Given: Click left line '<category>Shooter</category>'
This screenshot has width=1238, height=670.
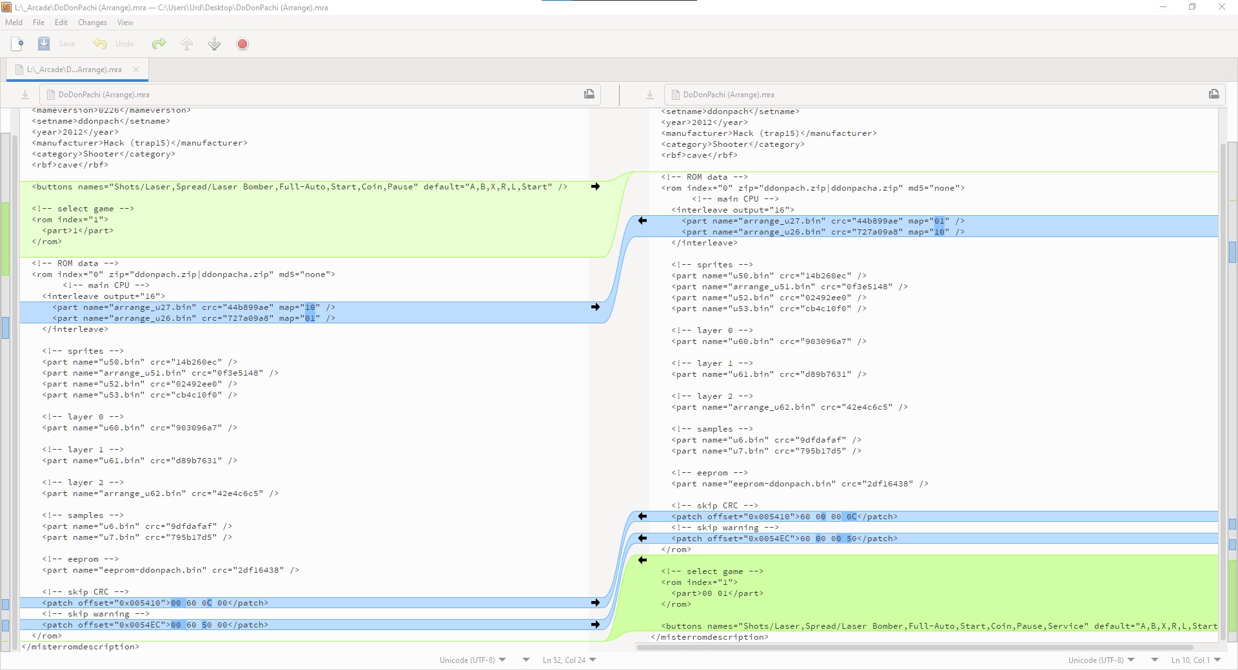Looking at the screenshot, I should pyautogui.click(x=104, y=154).
